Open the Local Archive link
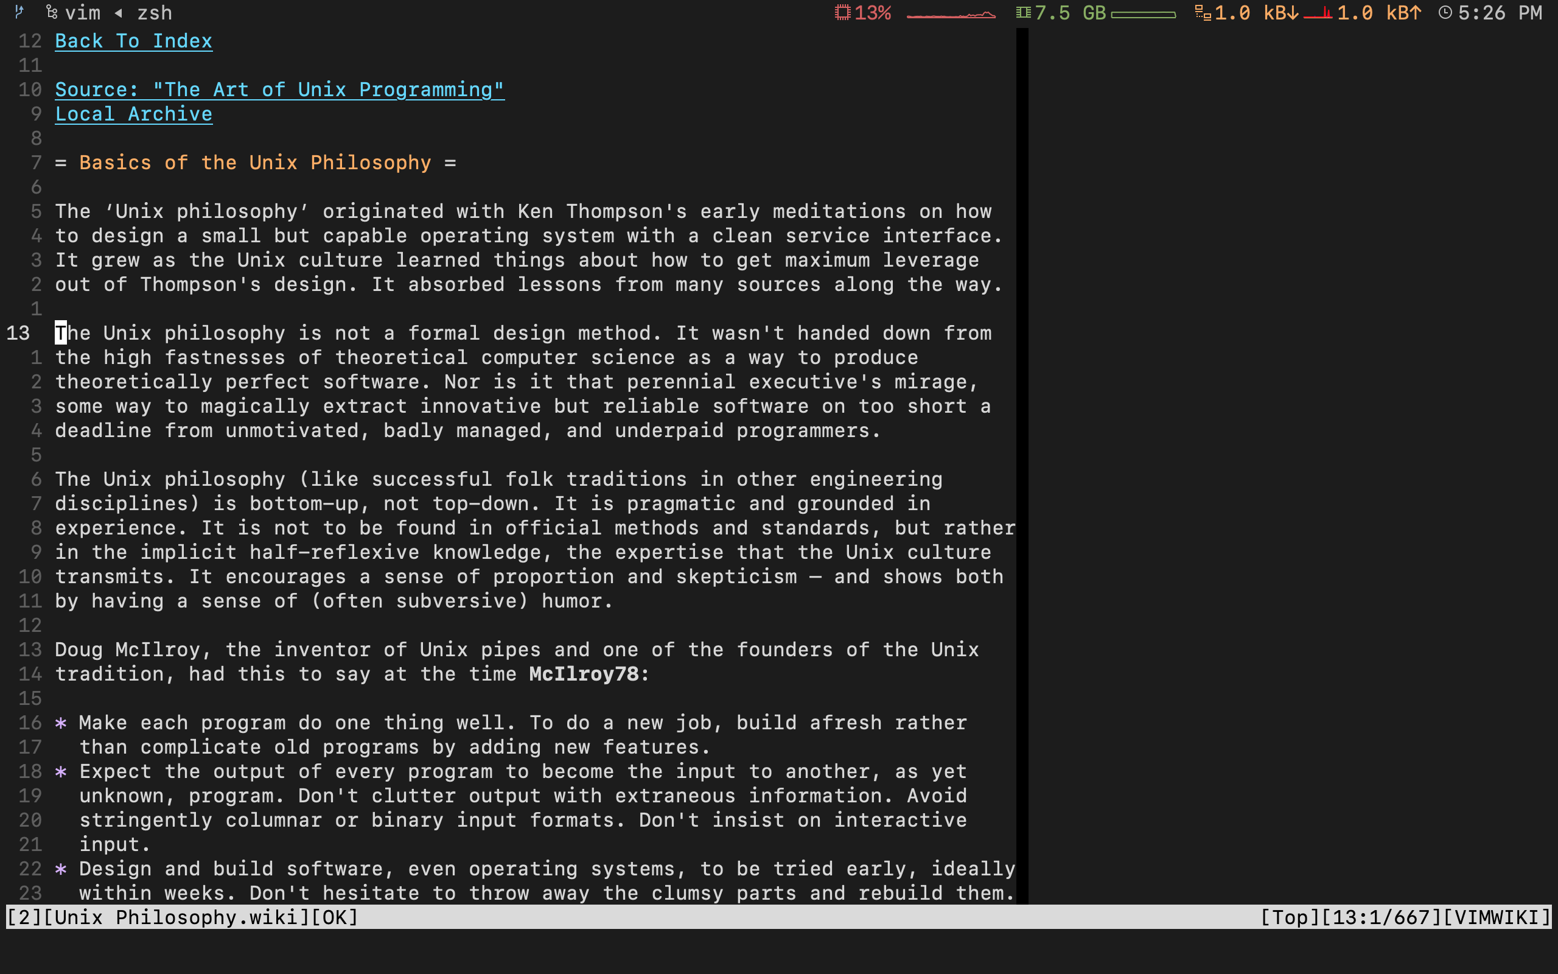This screenshot has height=974, width=1558. tap(133, 114)
